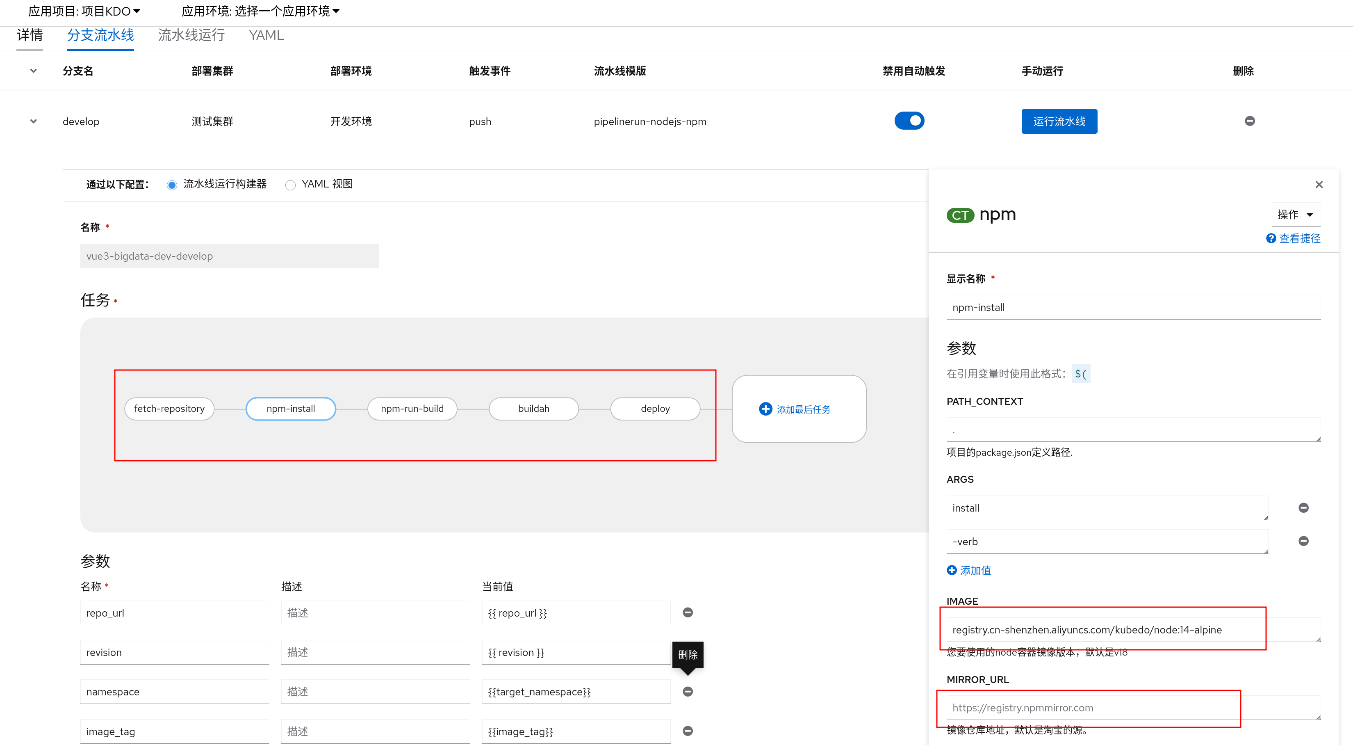
Task: Click the 运行流水线 button
Action: click(x=1059, y=121)
